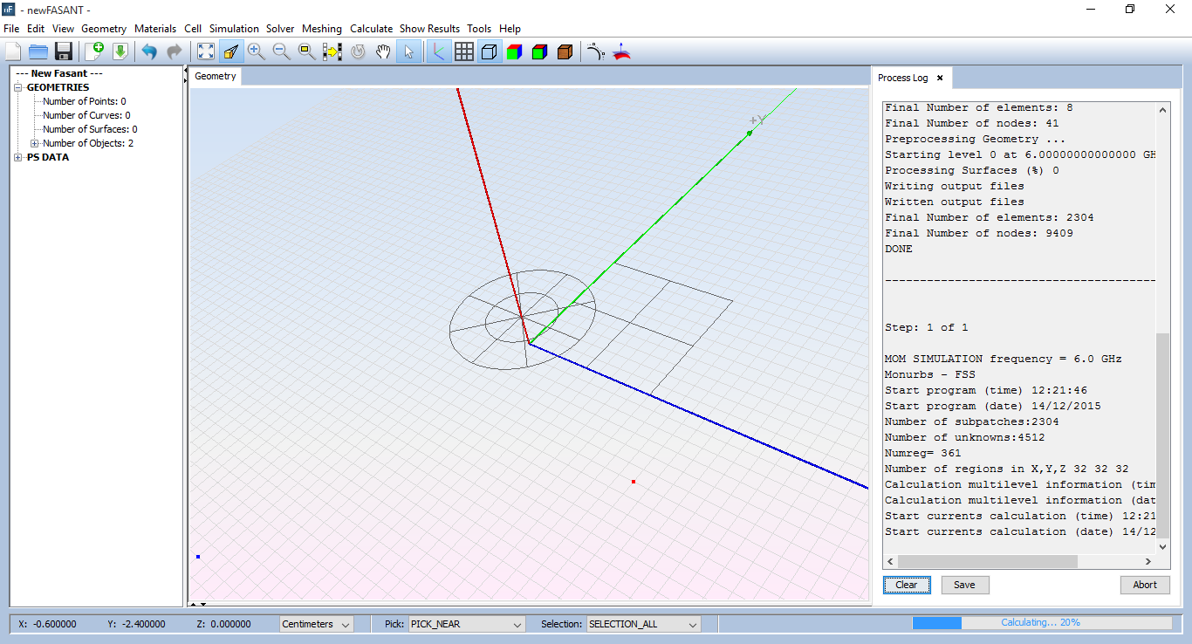Click the Save floppy disk icon
This screenshot has height=644, width=1192.
coord(64,51)
